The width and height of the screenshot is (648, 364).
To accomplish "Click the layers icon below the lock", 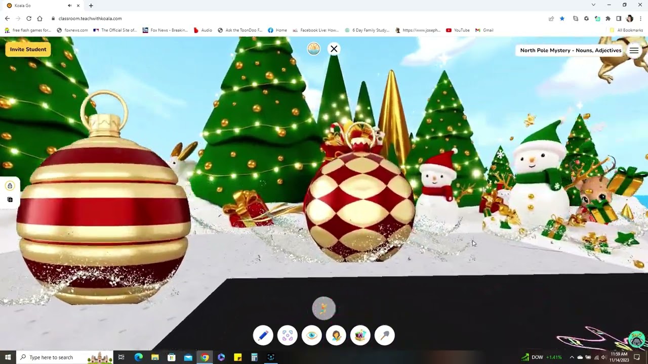I will 10,200.
